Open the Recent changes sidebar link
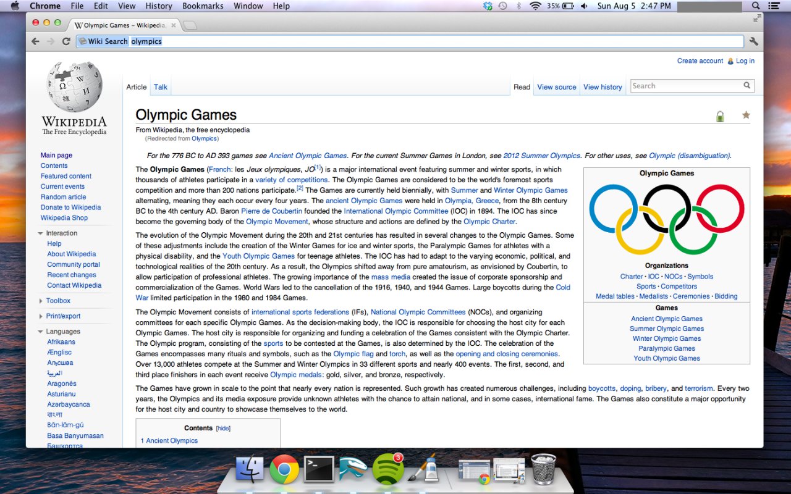 tap(72, 275)
